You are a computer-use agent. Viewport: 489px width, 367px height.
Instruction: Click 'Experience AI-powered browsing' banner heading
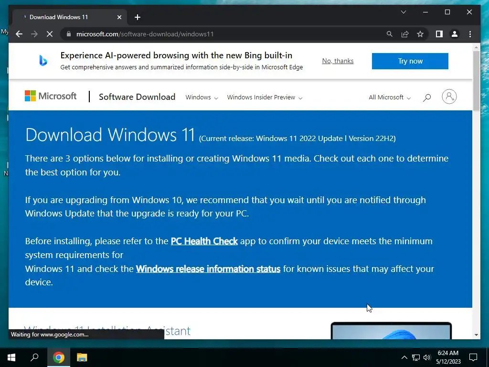(176, 55)
